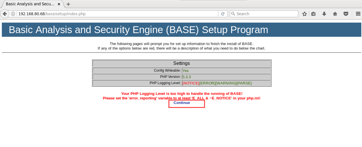Click the green Yes value

(x=185, y=71)
